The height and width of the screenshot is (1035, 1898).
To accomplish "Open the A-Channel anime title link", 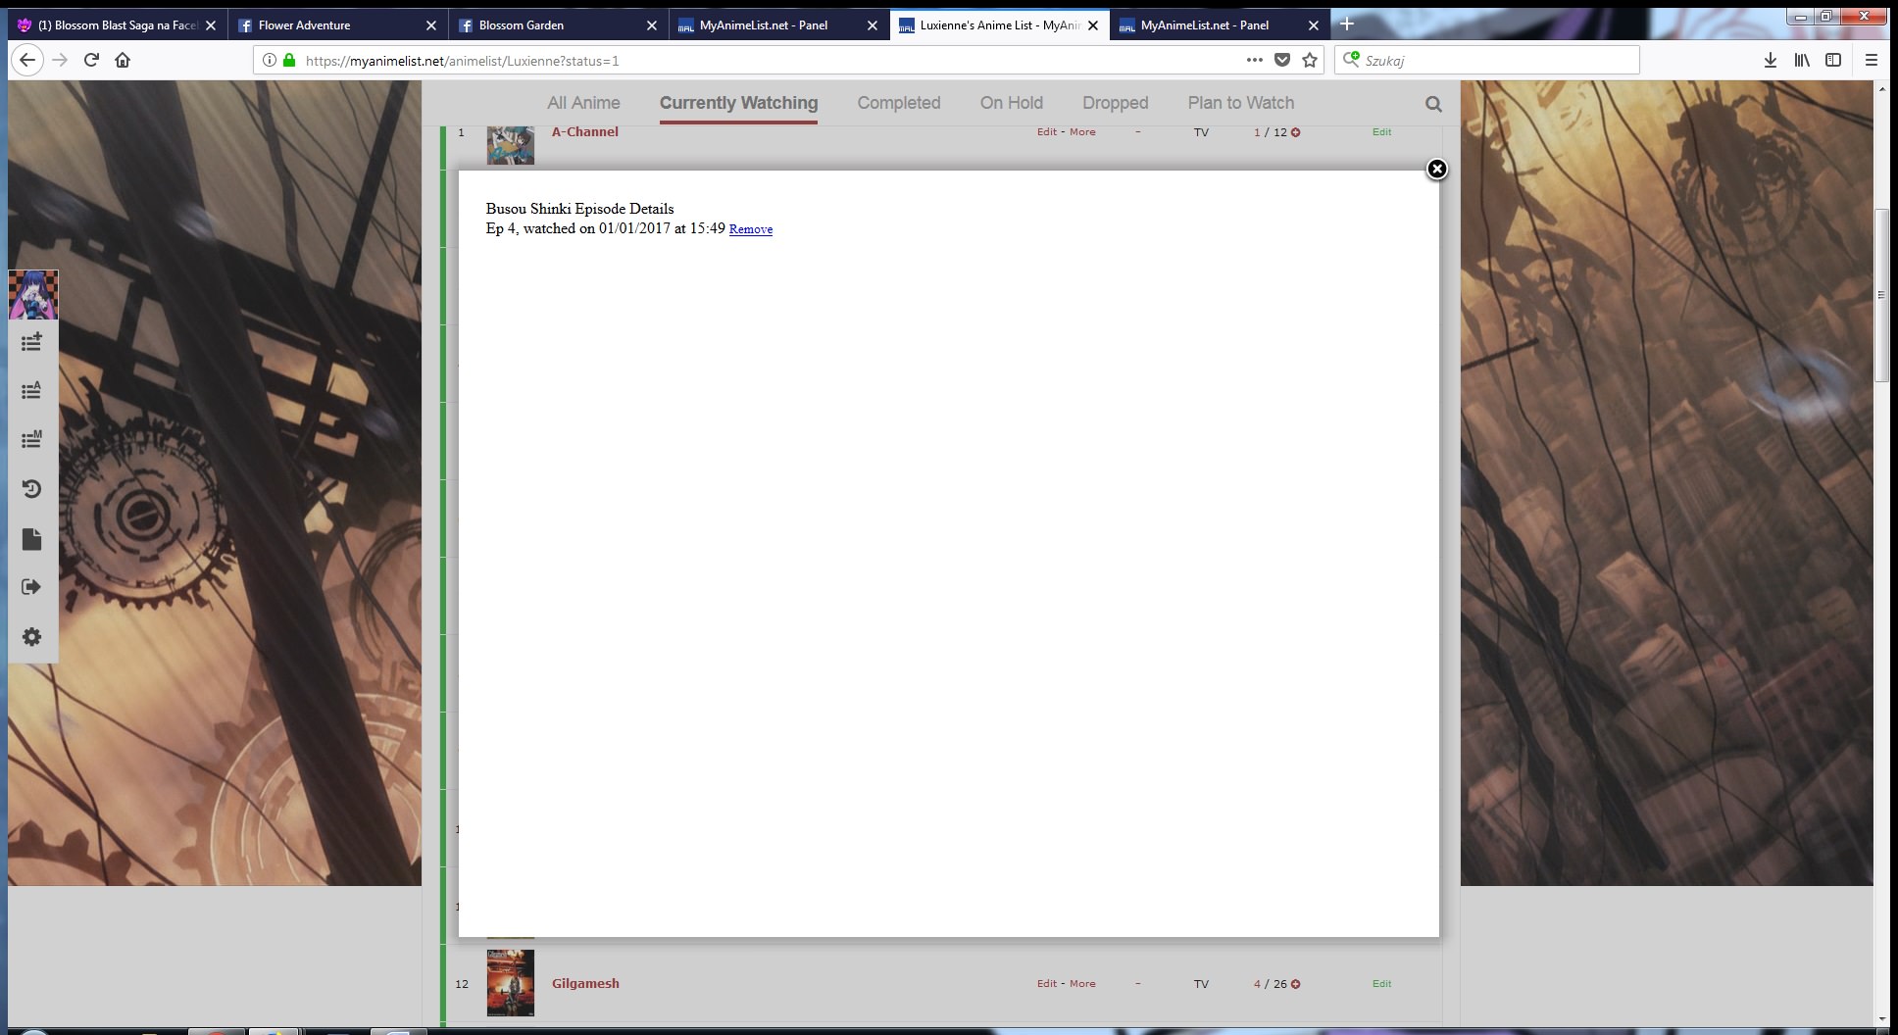I will (x=584, y=132).
